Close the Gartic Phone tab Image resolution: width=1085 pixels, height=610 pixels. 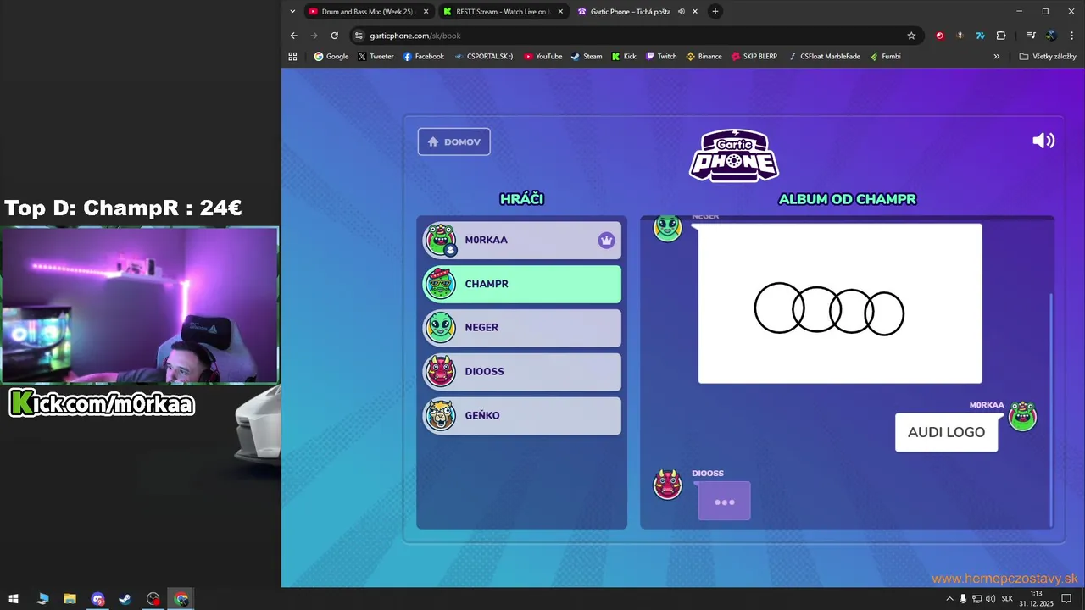pos(695,12)
